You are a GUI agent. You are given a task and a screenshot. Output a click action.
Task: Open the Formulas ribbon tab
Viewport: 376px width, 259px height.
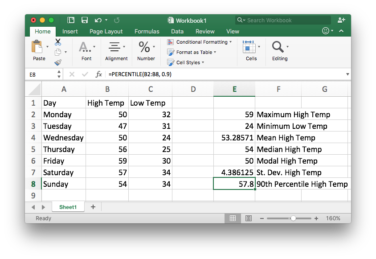[x=147, y=32]
